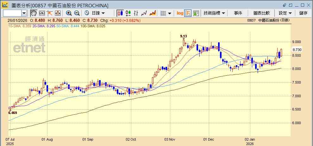Click into the stock code input field
This screenshot has height=146, width=313.
click(x=12, y=13)
